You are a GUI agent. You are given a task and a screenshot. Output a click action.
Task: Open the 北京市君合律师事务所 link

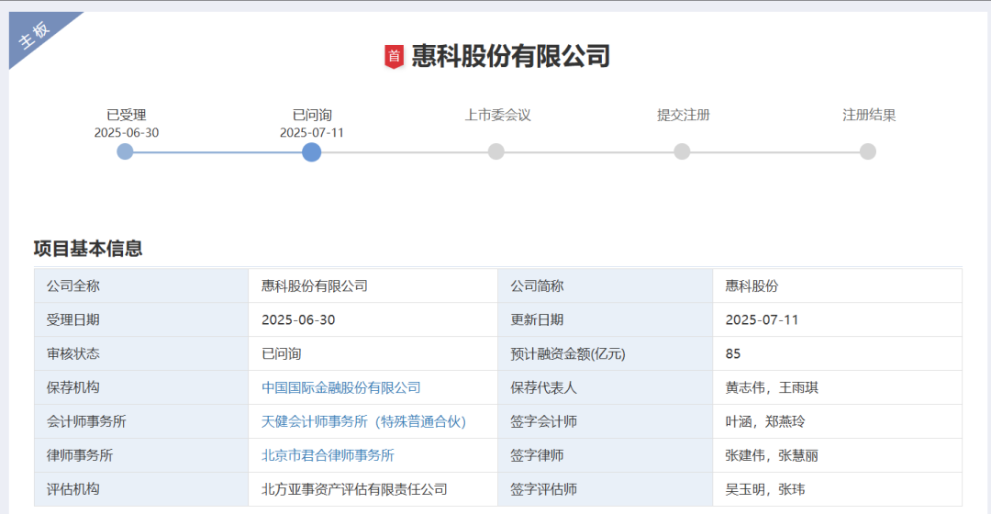tap(328, 455)
